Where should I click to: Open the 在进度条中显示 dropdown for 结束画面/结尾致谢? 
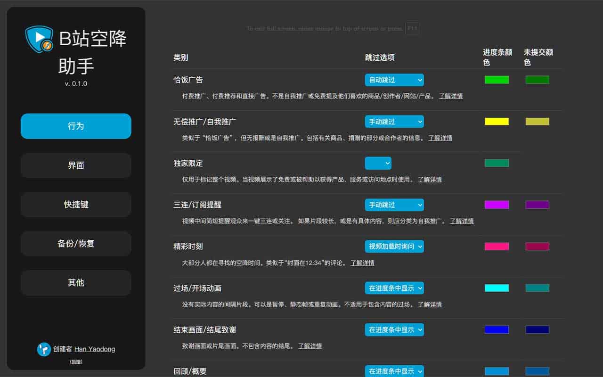[x=394, y=330]
